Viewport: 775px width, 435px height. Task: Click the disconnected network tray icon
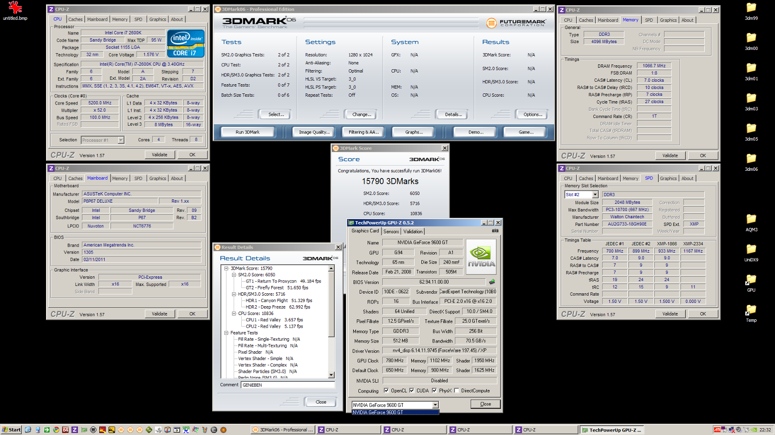click(731, 430)
